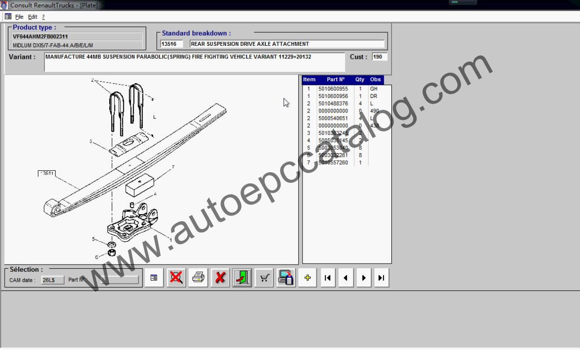
Task: Click callout number 7 in the diagram
Action: [x=173, y=167]
